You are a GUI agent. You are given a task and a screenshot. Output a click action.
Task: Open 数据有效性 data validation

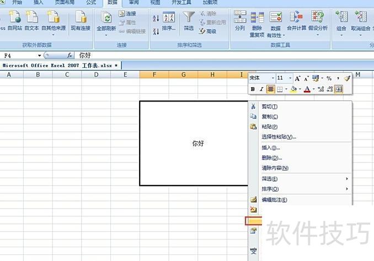point(275,24)
